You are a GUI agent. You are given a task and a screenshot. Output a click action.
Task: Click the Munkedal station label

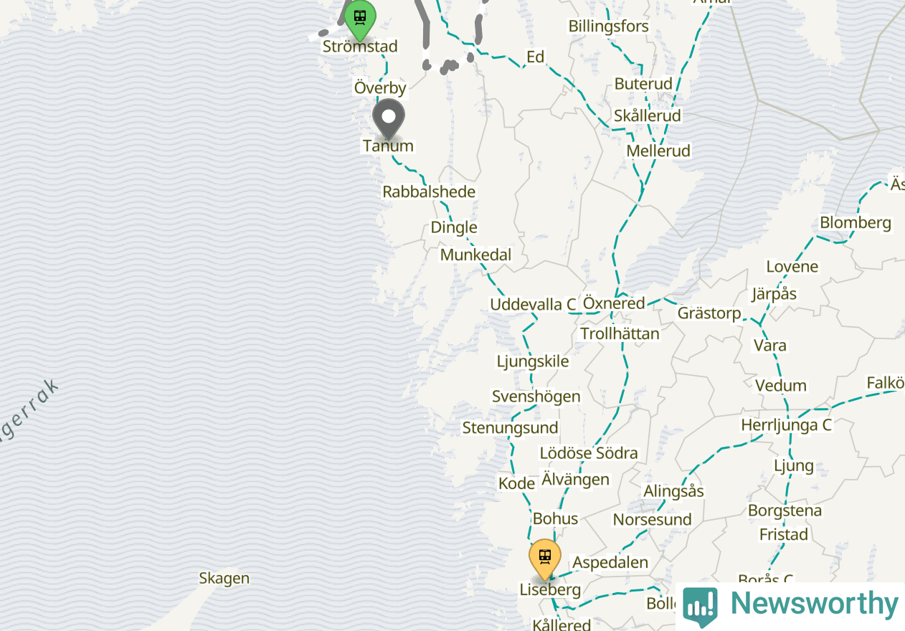[476, 255]
